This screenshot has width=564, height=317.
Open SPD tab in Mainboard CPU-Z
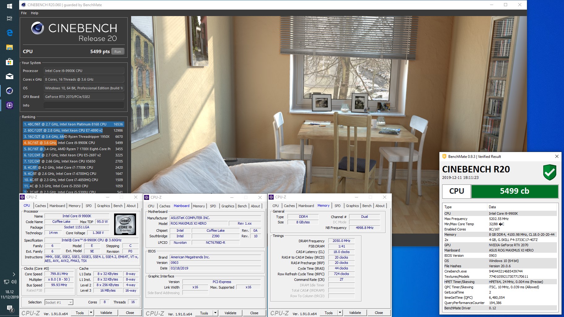pyautogui.click(x=213, y=206)
